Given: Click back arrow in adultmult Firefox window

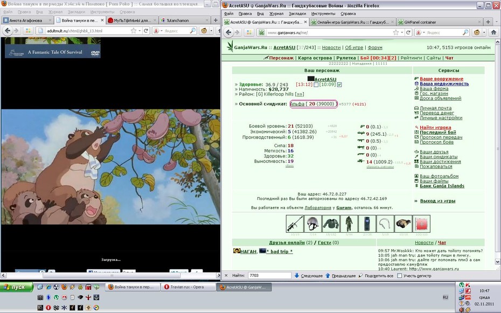Looking at the screenshot, I should pyautogui.click(x=8, y=31).
